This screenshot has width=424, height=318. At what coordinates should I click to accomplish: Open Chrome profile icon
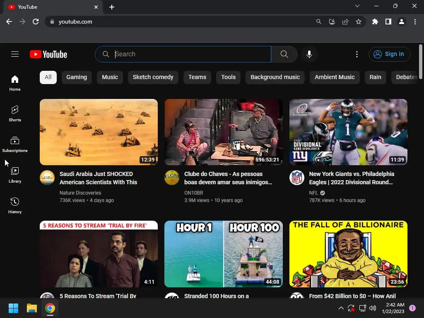(x=402, y=22)
